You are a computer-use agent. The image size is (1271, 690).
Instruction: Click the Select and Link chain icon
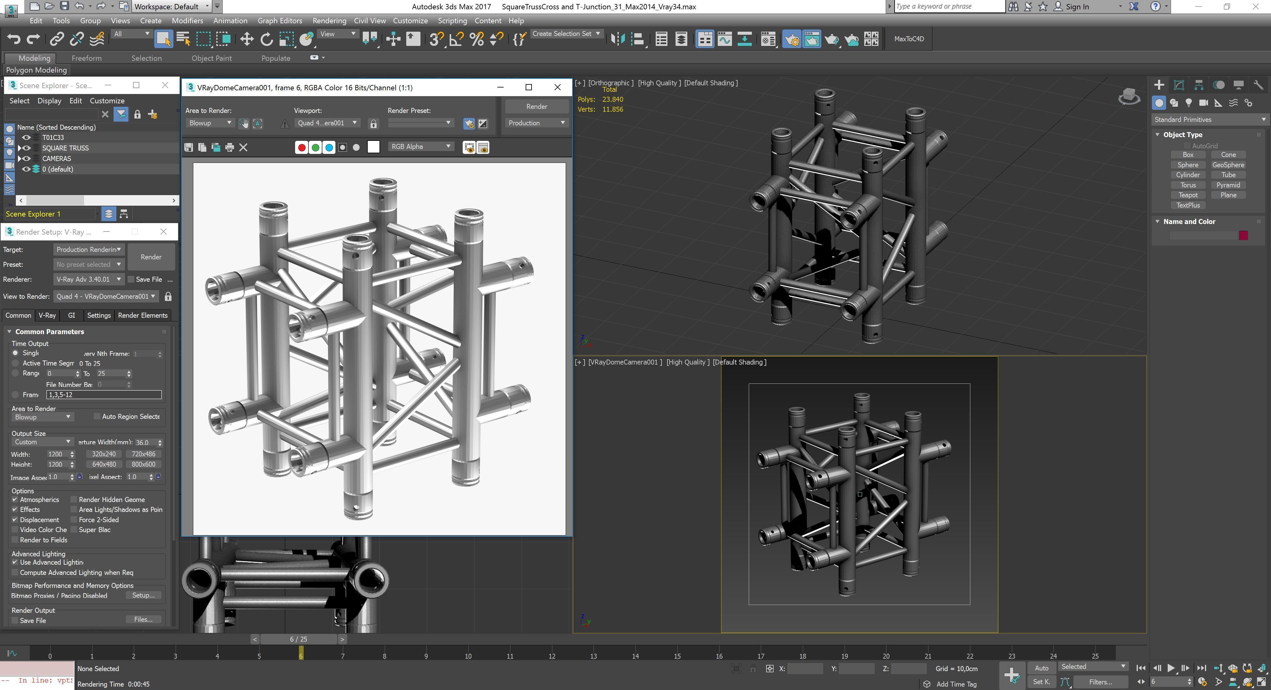[x=57, y=39]
